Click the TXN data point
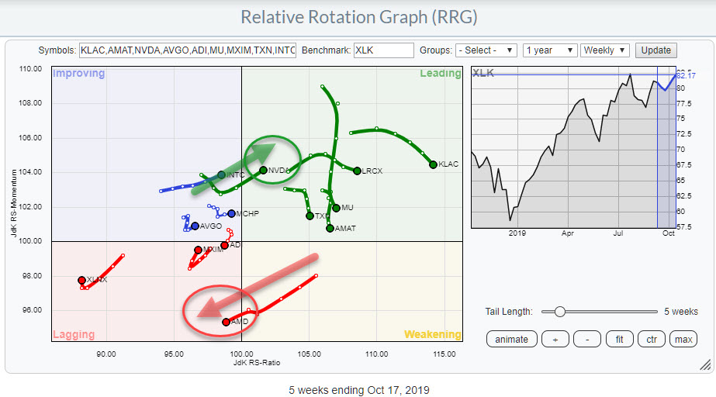716x397 pixels. 310,216
